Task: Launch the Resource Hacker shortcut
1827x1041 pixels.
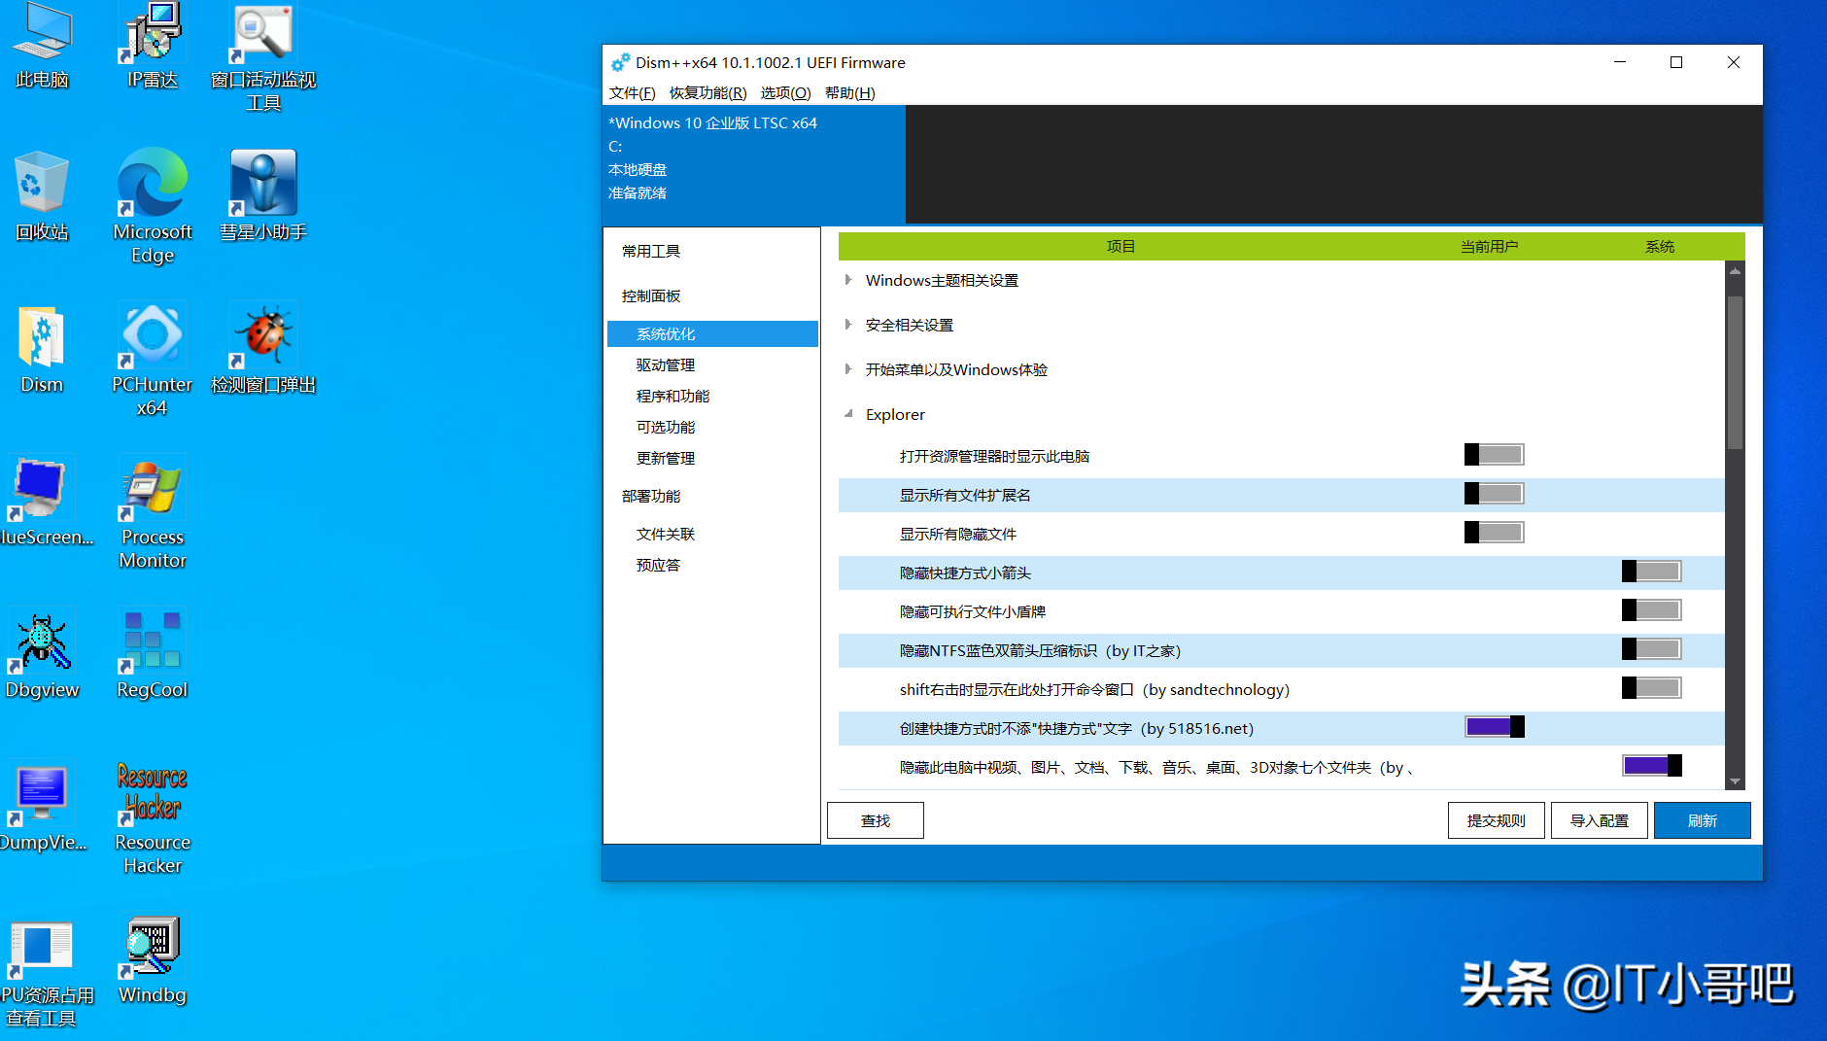Action: [x=153, y=816]
